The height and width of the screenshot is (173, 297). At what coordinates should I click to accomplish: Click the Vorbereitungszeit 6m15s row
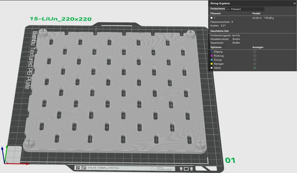coord(225,35)
